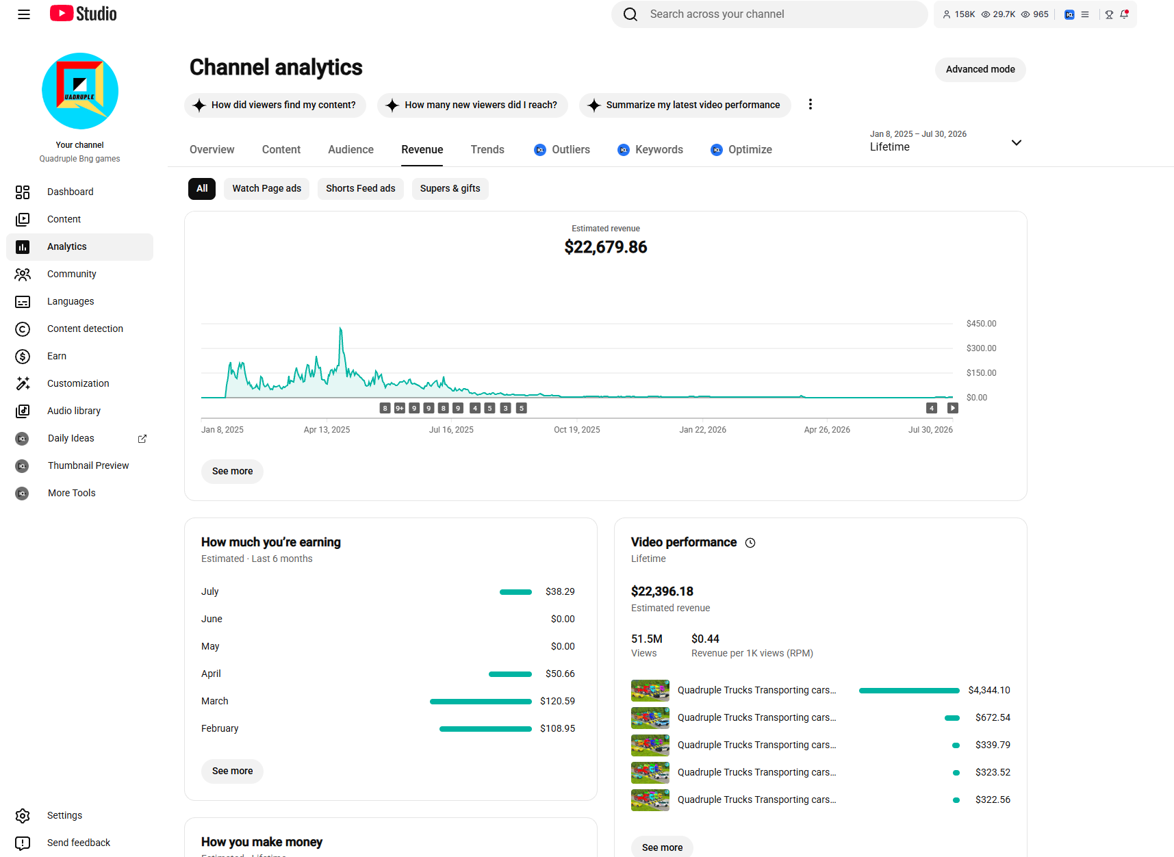
Task: Open Content in the left sidebar
Action: (x=79, y=219)
